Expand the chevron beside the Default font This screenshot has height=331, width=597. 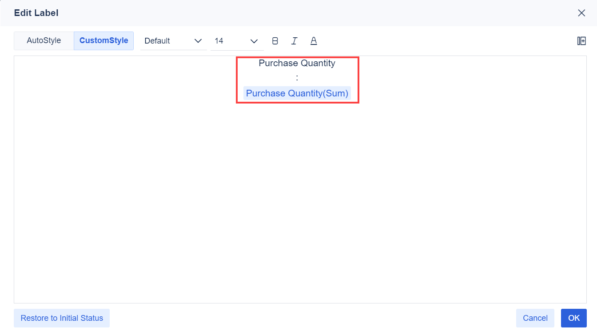tap(198, 41)
